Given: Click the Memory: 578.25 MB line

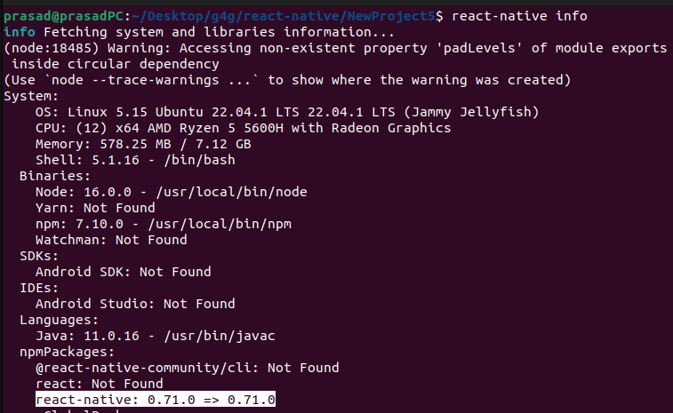Looking at the screenshot, I should [143, 144].
